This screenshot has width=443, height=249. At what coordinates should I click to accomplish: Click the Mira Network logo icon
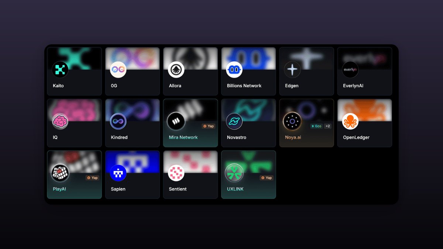coord(176,121)
